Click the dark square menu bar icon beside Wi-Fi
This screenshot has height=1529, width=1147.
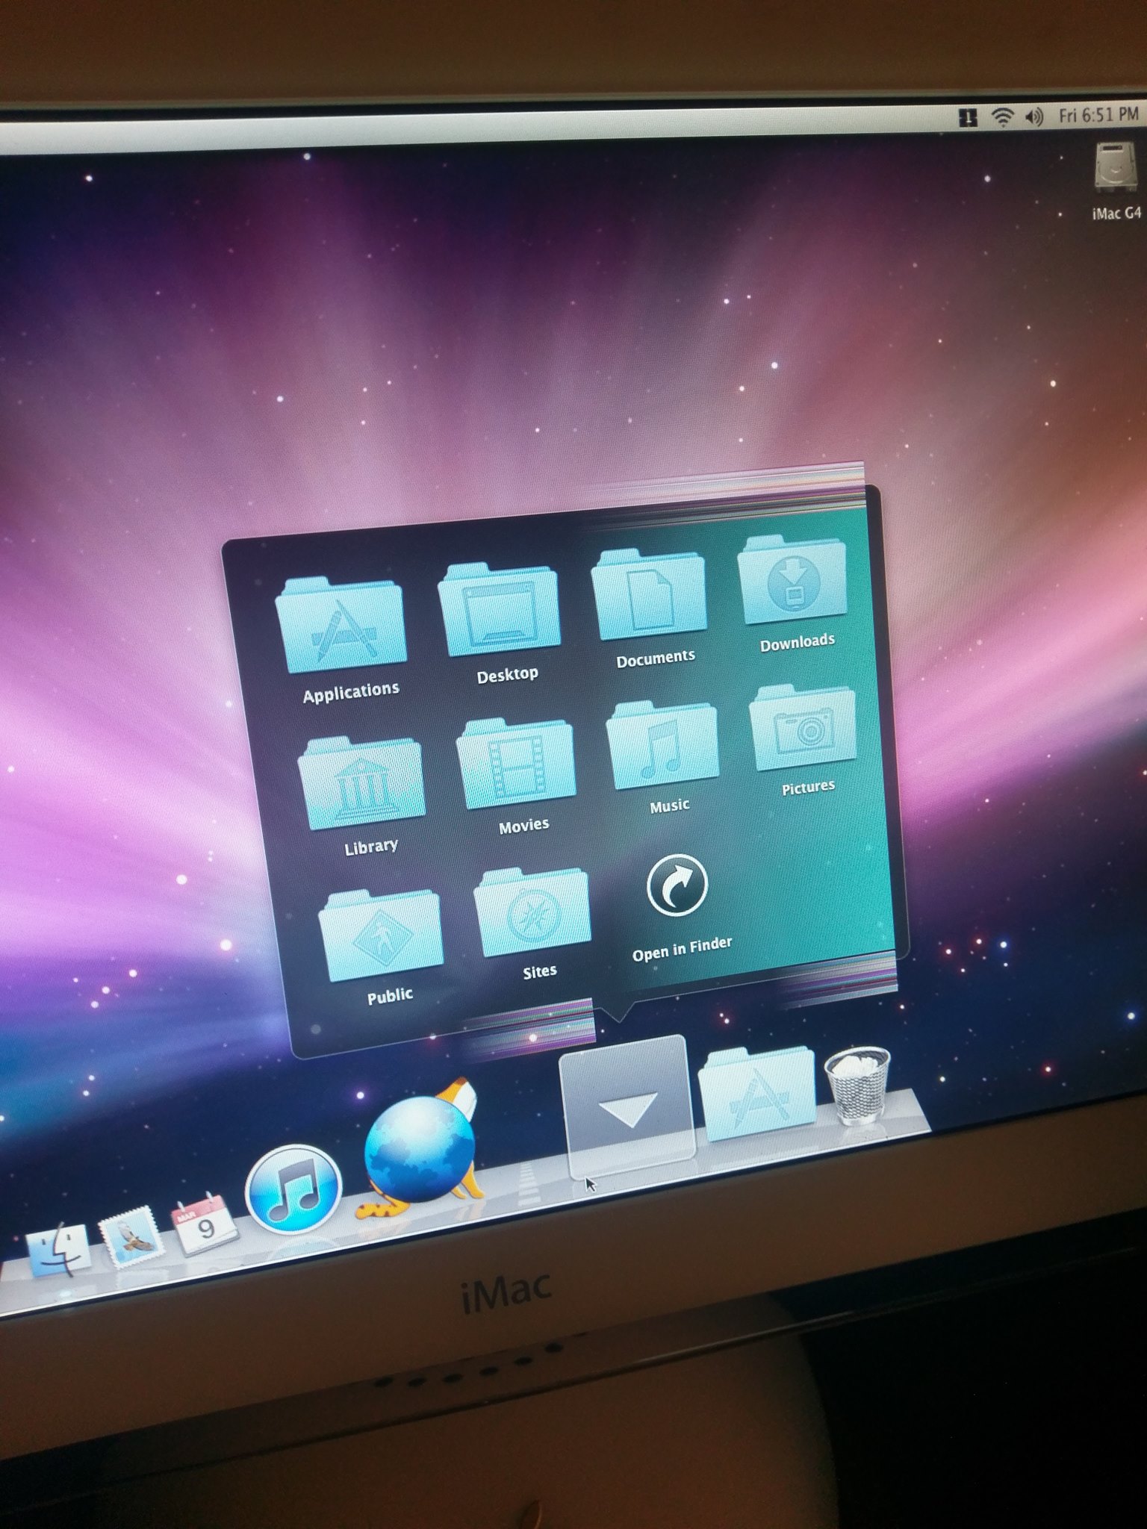969,117
